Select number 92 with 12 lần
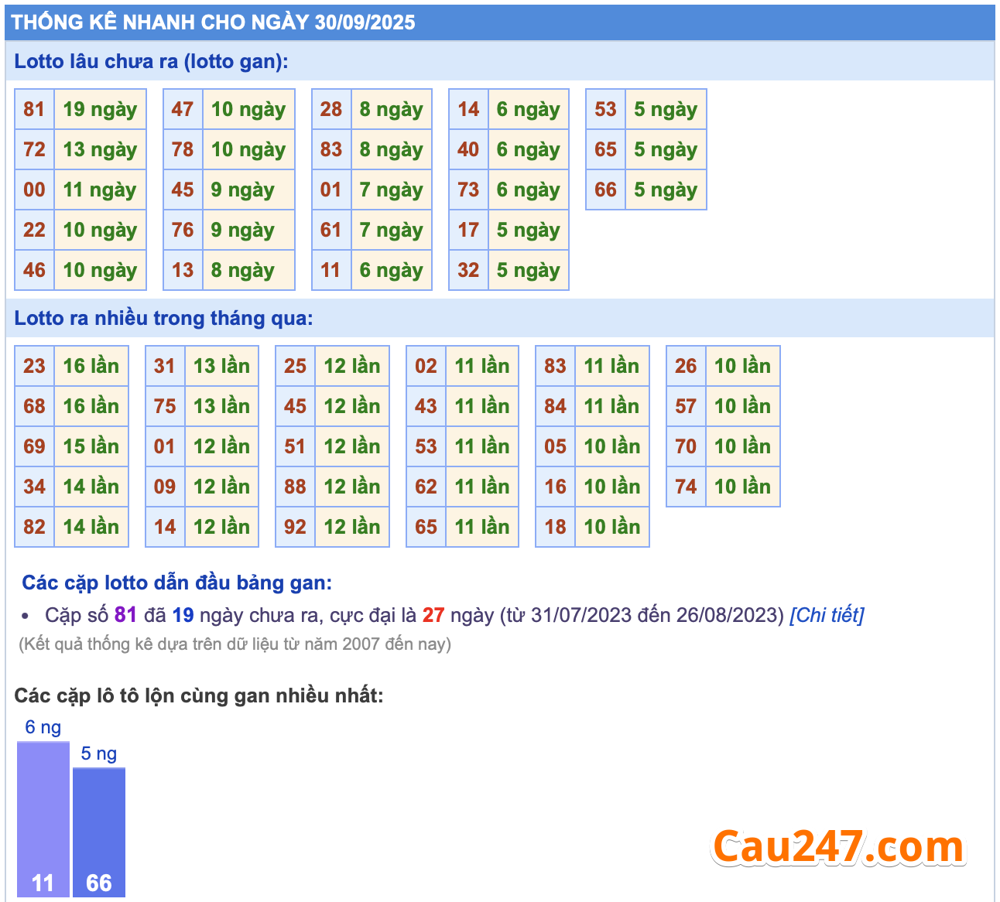The image size is (1000, 902). (295, 527)
